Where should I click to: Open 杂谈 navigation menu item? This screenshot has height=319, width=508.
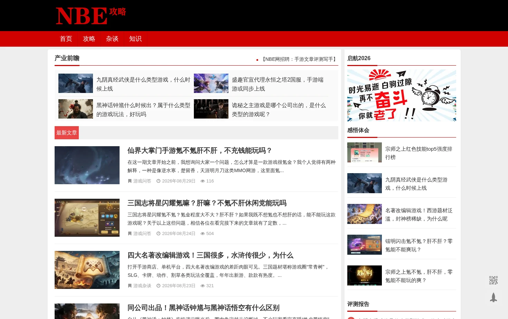pyautogui.click(x=112, y=39)
